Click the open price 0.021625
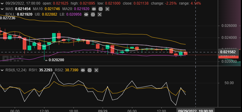Viewport: 242px width, 112px height. coord(61,3)
